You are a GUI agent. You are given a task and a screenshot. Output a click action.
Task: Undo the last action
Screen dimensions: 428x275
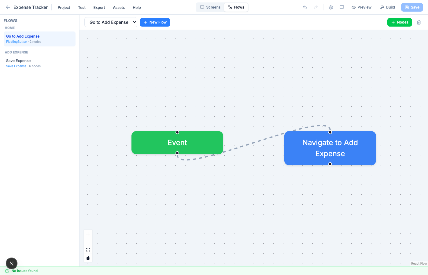point(305,7)
